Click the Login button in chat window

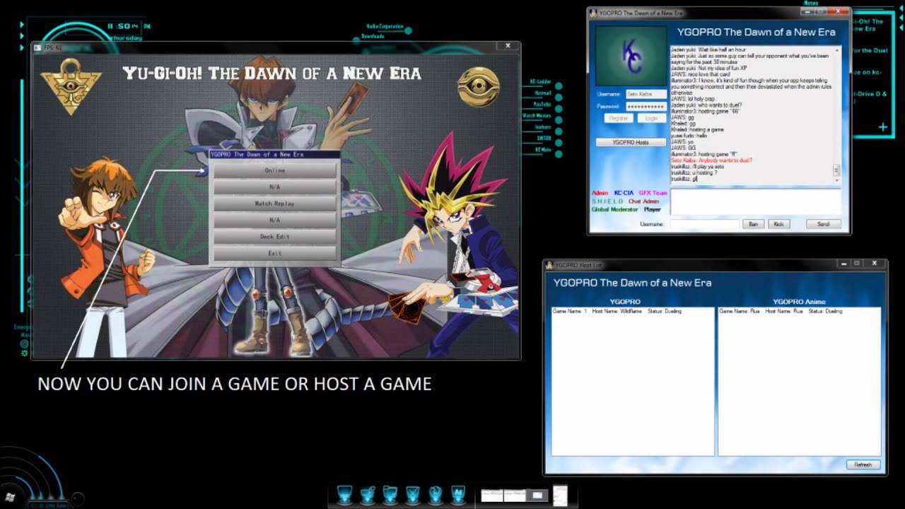click(651, 118)
